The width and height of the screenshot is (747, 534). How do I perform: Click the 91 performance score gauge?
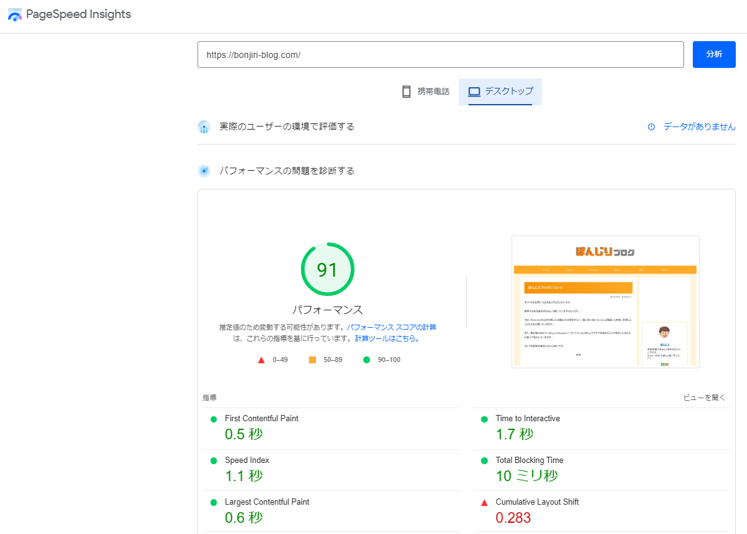328,269
